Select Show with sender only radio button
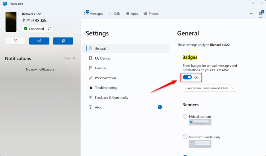Screen dimensions: 266x156 click(185, 137)
